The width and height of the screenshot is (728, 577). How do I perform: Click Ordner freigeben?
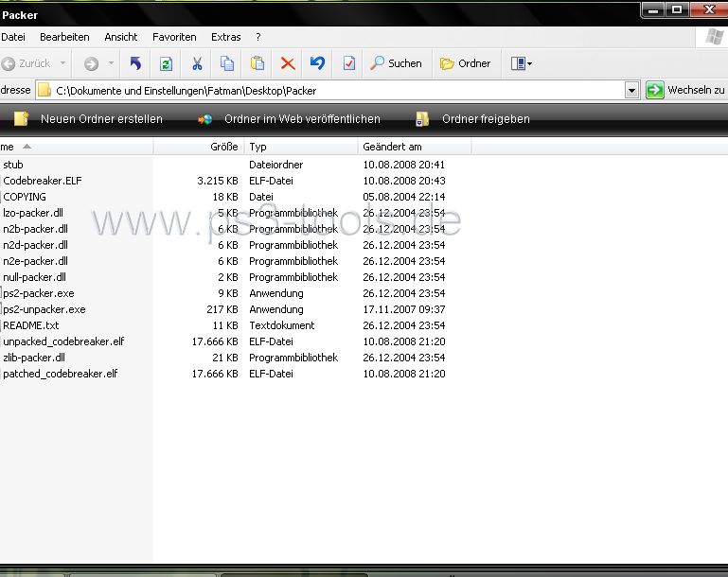[486, 119]
